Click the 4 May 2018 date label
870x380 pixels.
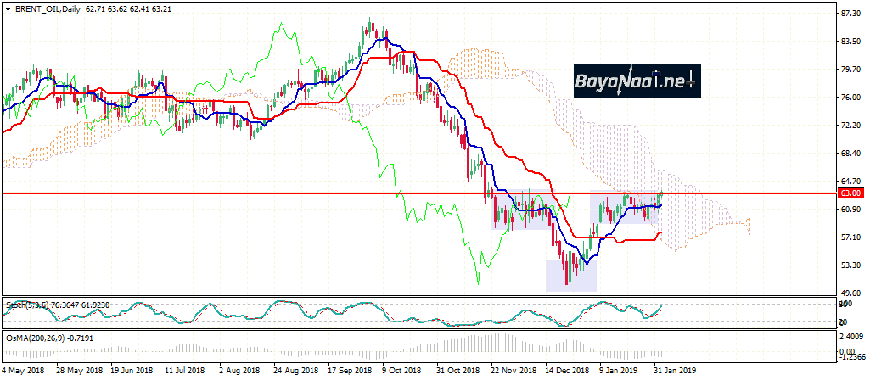24,371
